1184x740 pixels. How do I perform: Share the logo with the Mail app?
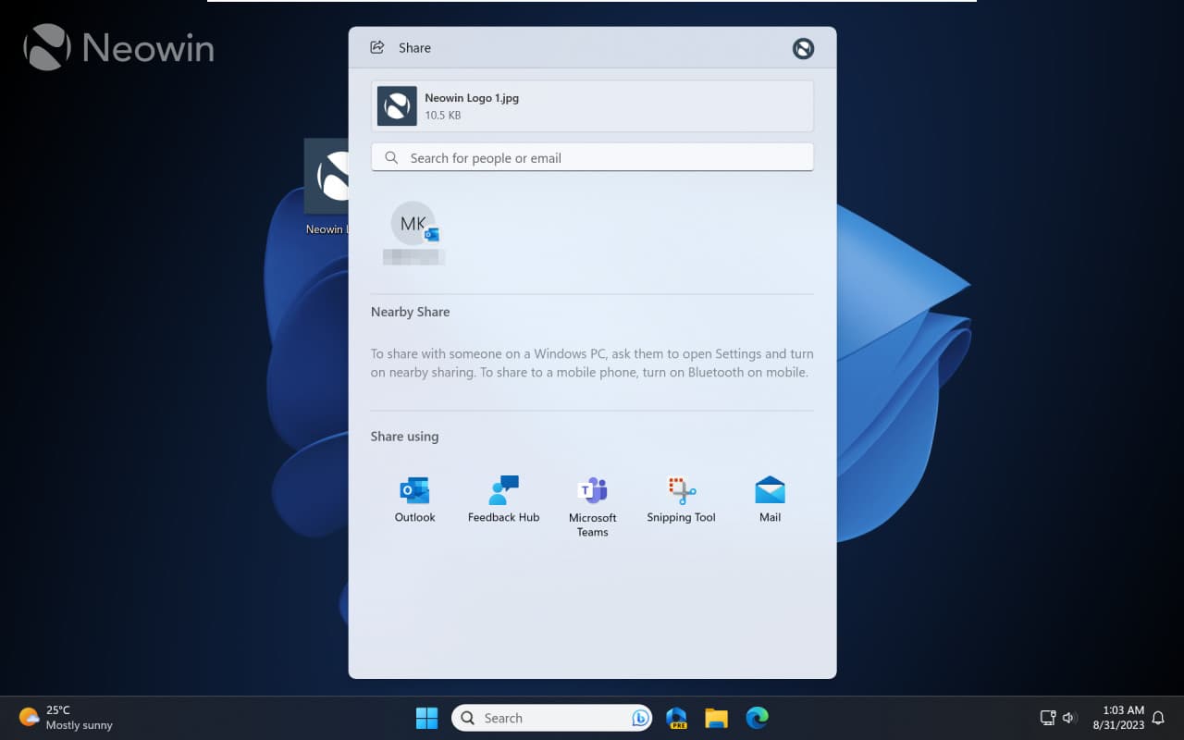[770, 497]
